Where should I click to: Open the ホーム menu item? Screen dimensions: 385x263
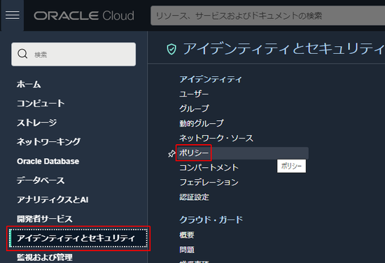pyautogui.click(x=29, y=85)
